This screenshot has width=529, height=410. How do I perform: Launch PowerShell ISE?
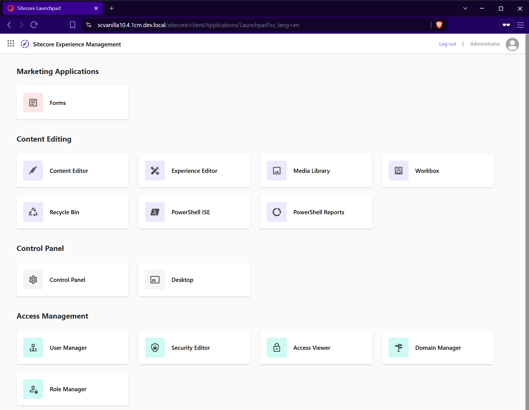(x=194, y=212)
